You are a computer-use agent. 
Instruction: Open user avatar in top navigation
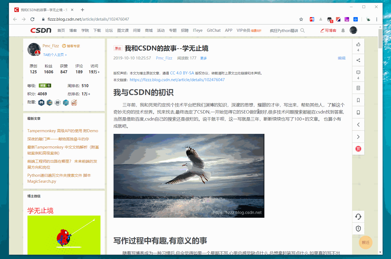(x=353, y=30)
